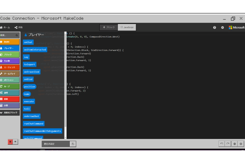Select the runChatCommand block
Image resolution: width=245 pixels, height=163 pixels.
pos(33,124)
